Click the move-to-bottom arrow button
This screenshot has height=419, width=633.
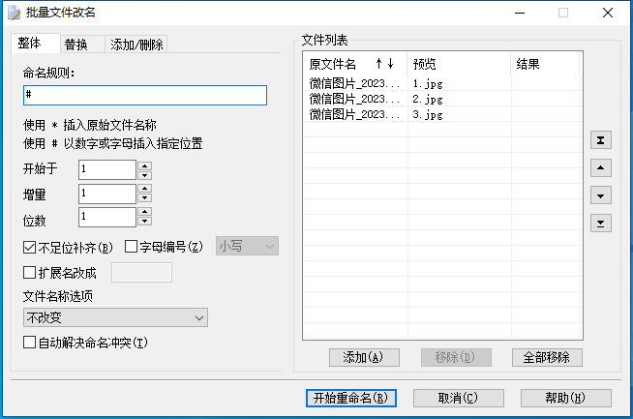tap(601, 224)
